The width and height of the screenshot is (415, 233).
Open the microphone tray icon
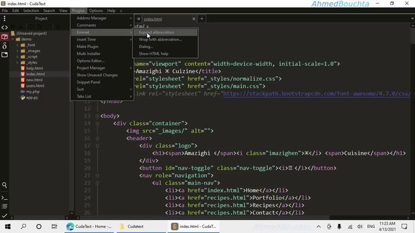point(339,227)
